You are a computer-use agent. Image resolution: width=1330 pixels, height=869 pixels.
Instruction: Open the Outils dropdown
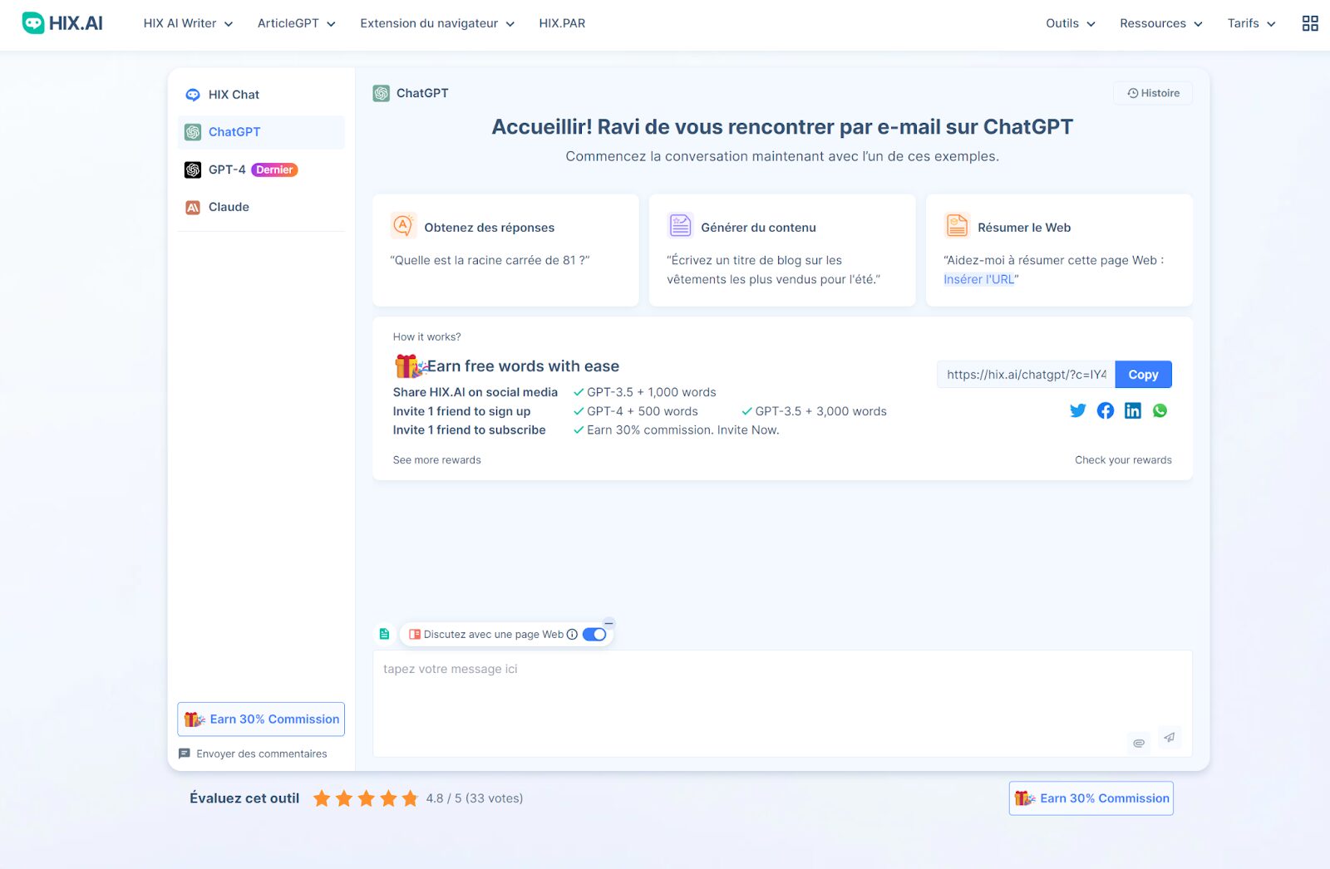1071,23
